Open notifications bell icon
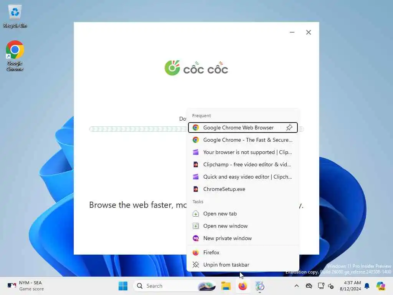The height and width of the screenshot is (295, 393). point(367,286)
